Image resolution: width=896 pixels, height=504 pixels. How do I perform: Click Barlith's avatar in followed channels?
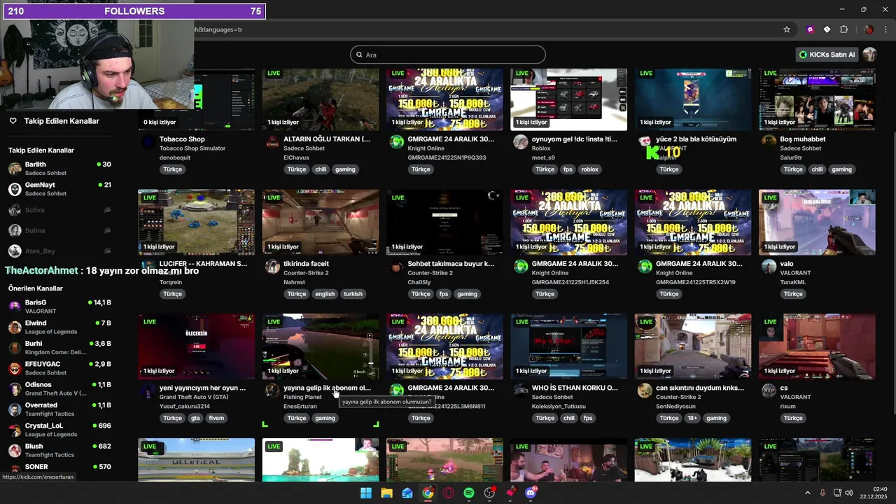coord(15,169)
